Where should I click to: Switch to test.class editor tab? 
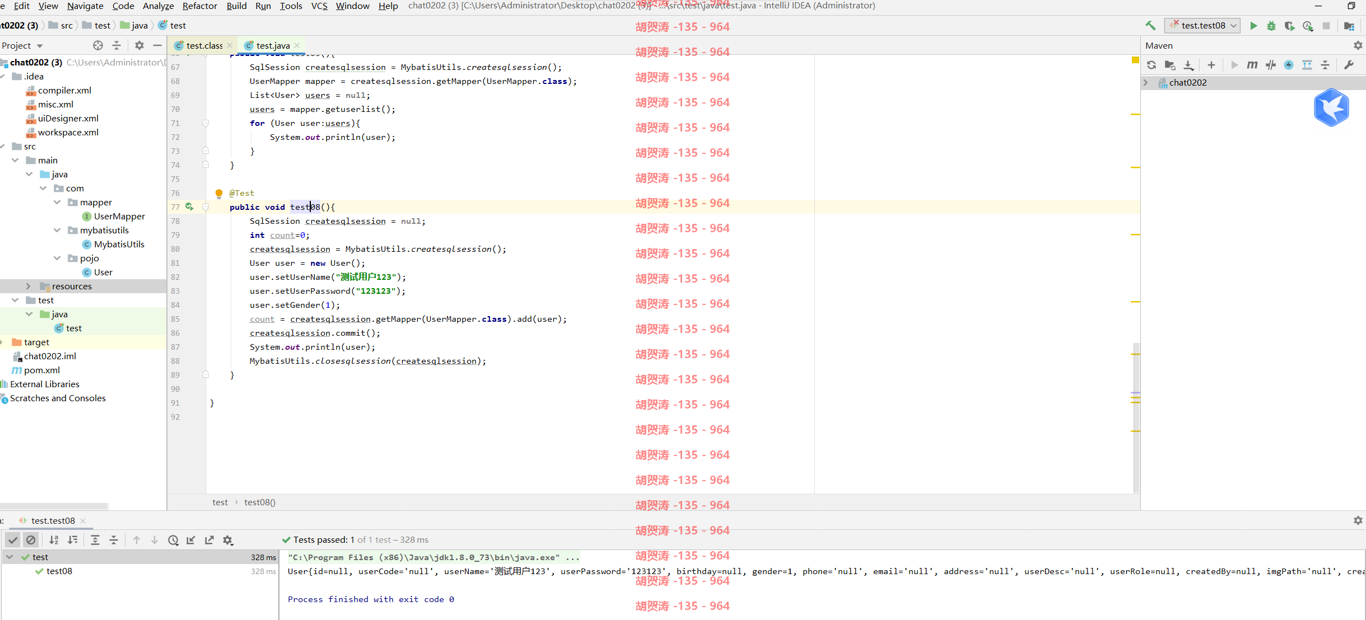point(204,45)
